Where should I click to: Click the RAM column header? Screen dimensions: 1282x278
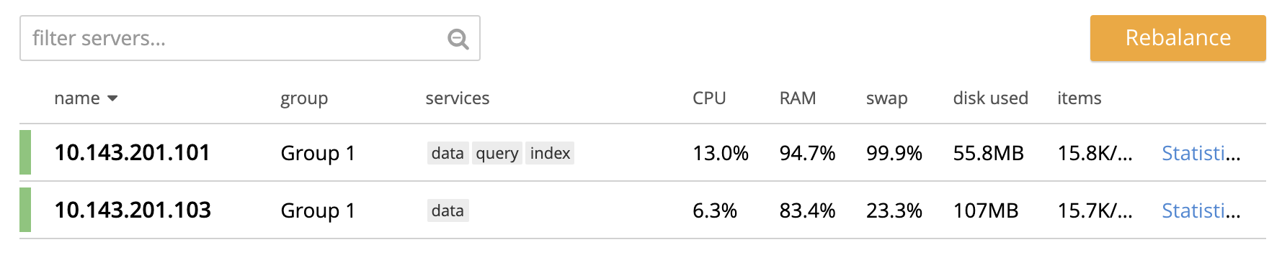click(798, 98)
